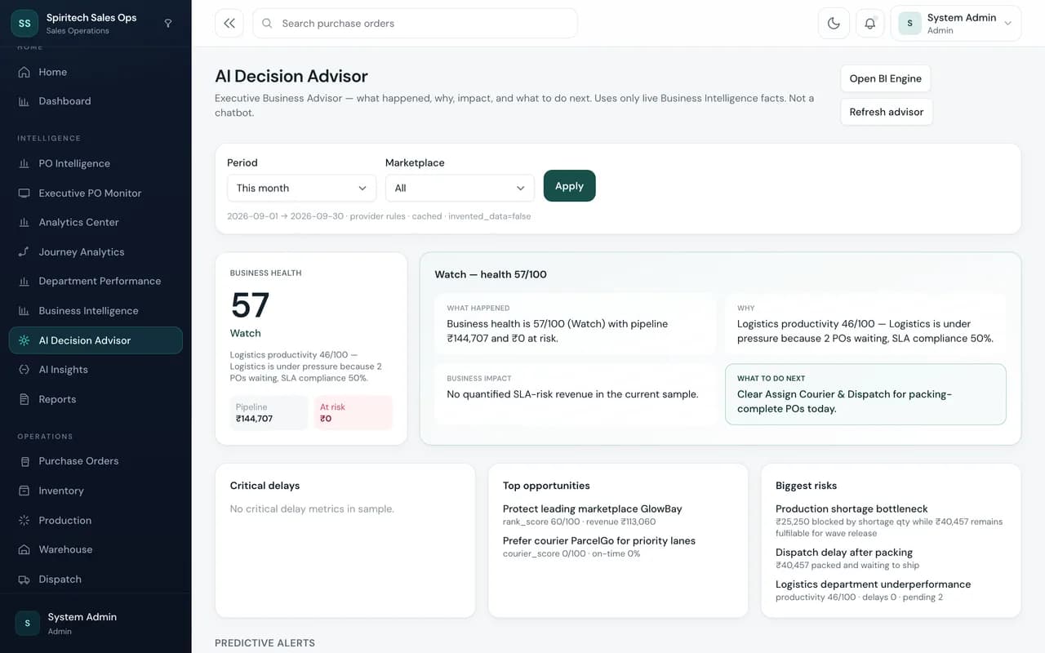Viewport: 1045px width, 653px height.
Task: Focus the Search purchase orders field
Action: click(x=415, y=24)
